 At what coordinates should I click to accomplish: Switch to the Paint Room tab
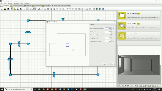[27, 6]
